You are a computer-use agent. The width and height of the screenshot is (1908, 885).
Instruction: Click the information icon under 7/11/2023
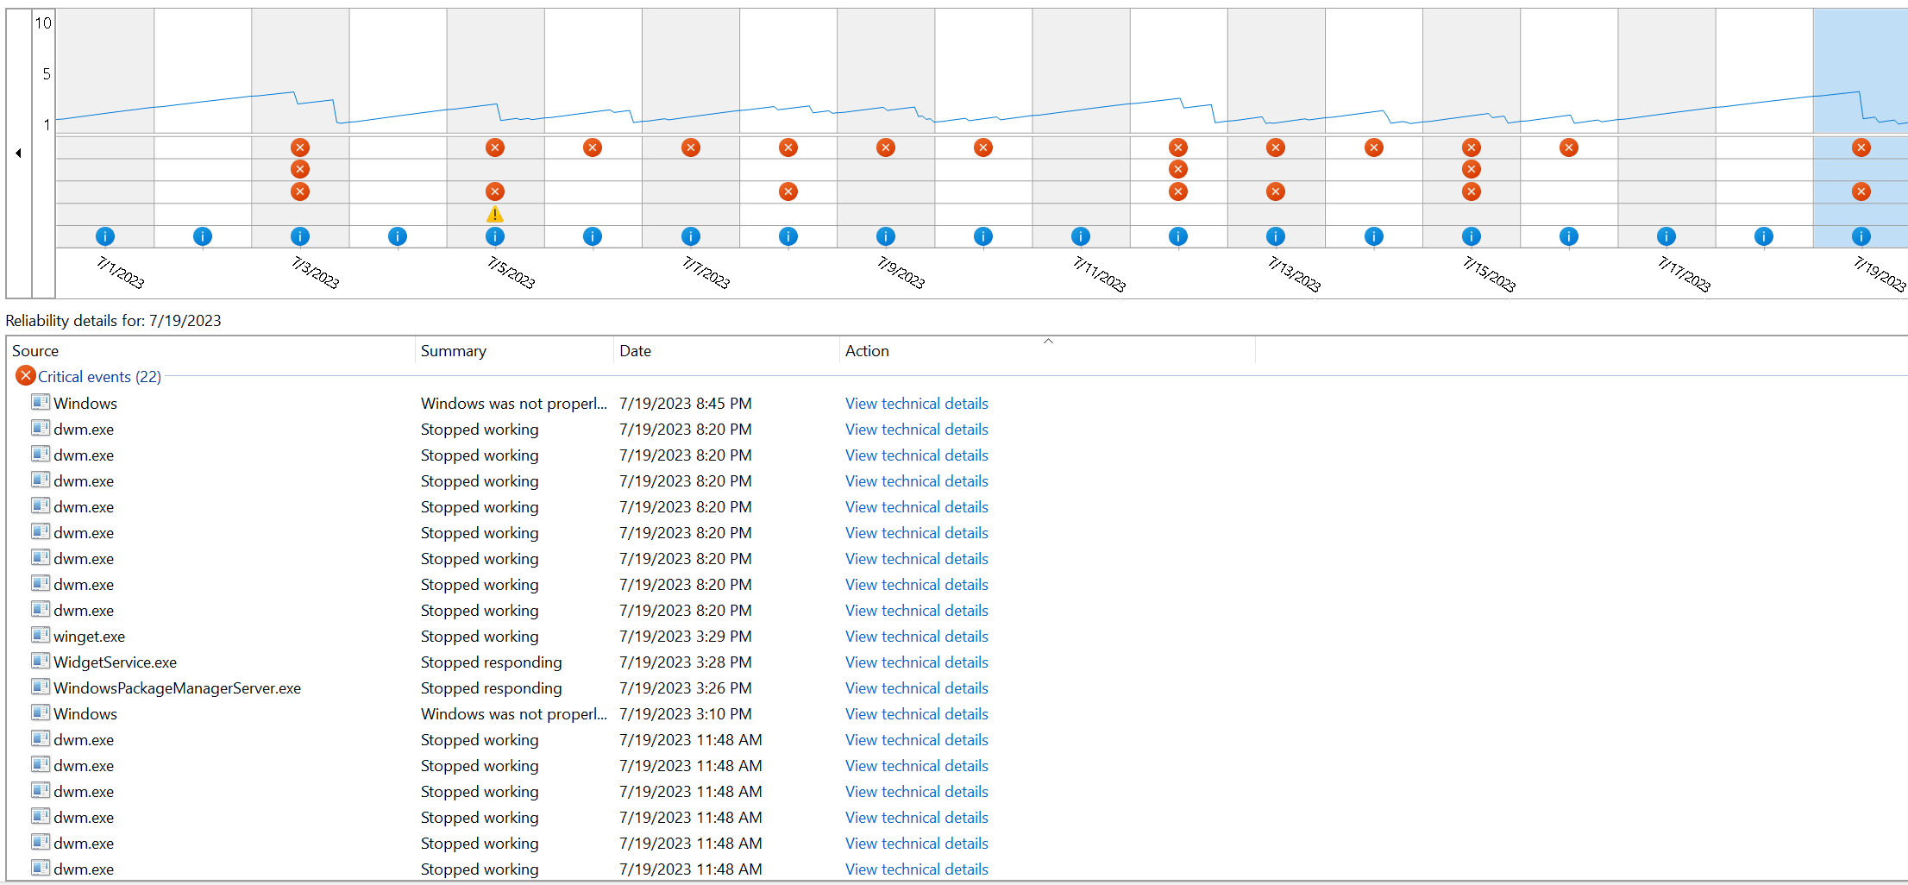[x=1080, y=236]
